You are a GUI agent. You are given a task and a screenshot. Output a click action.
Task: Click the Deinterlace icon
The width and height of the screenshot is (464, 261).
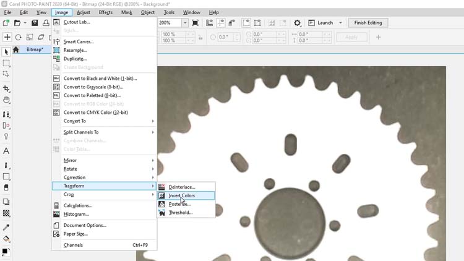click(161, 187)
